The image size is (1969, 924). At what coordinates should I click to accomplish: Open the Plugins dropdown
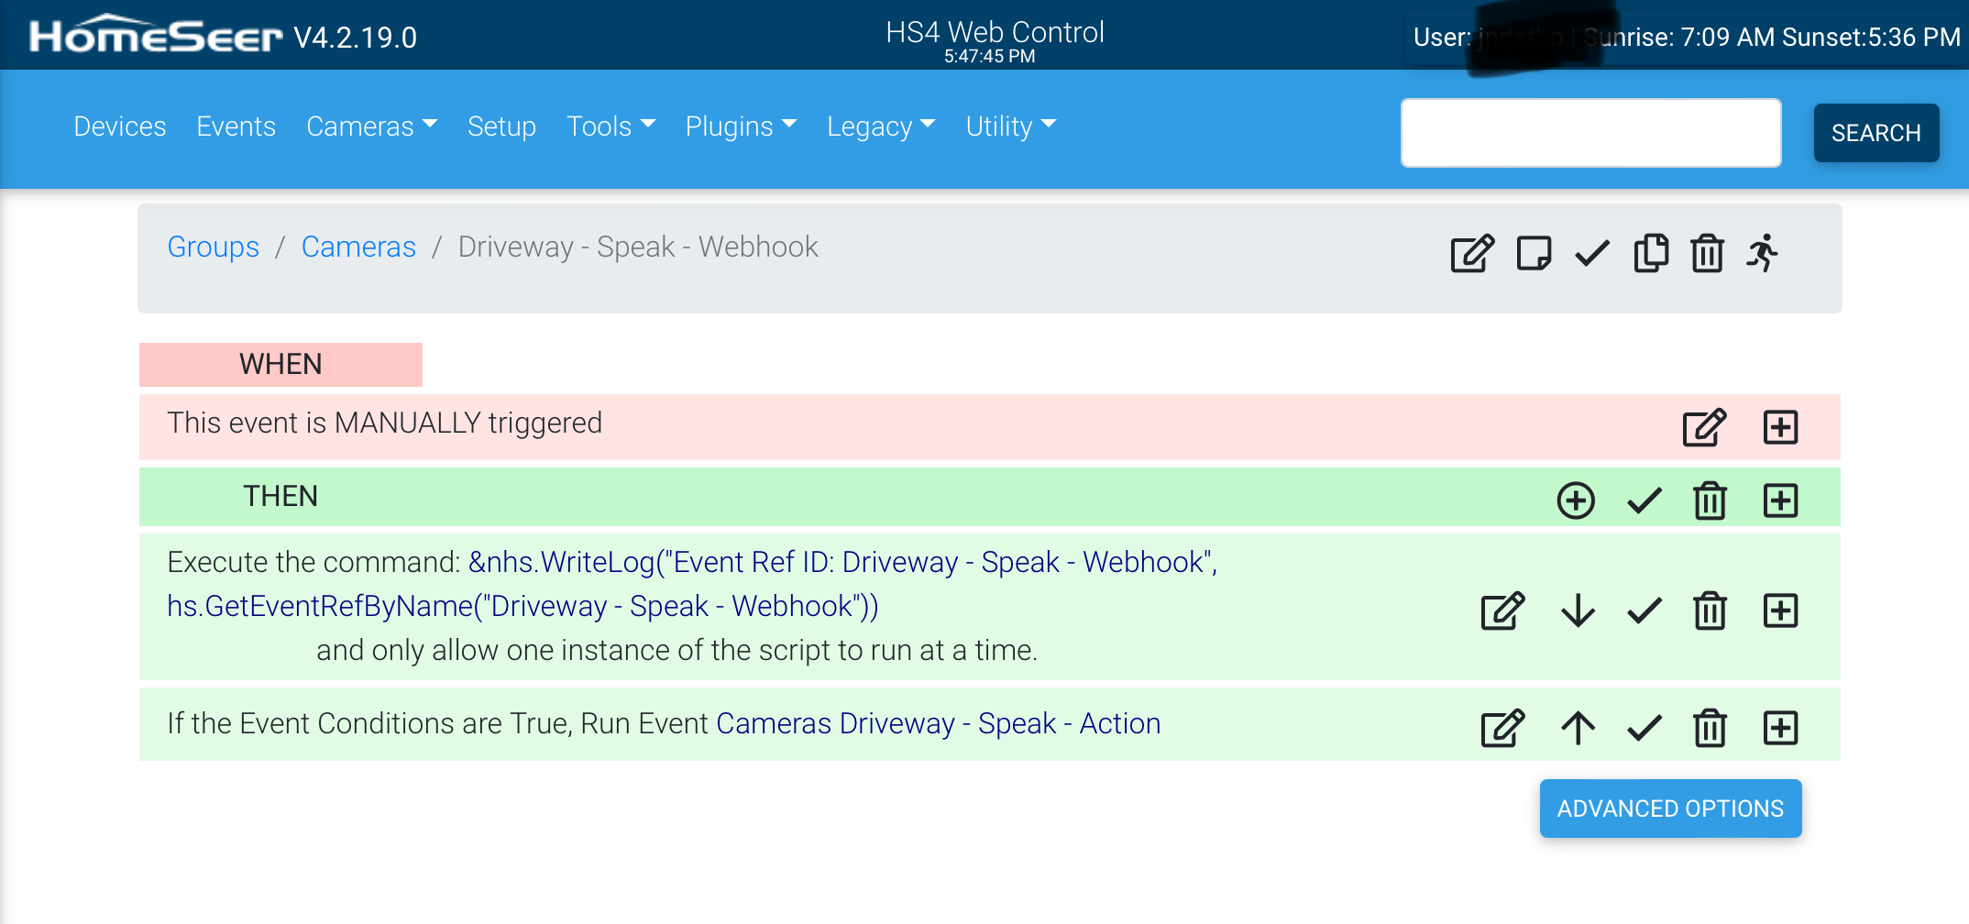[741, 126]
